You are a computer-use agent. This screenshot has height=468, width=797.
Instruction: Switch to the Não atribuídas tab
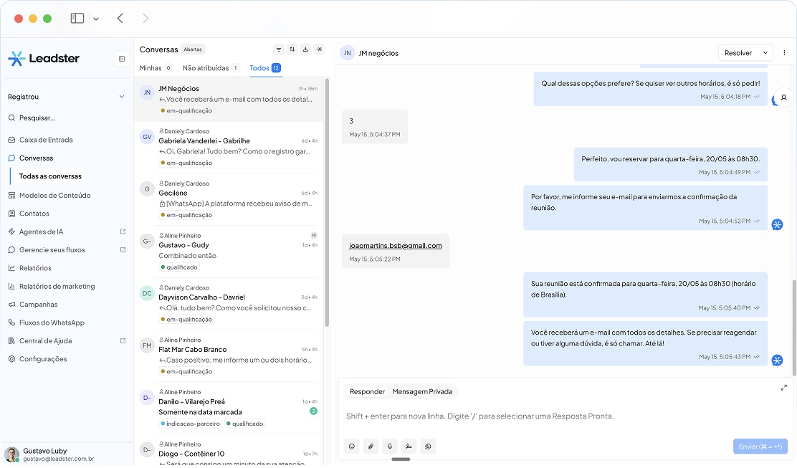[211, 68]
